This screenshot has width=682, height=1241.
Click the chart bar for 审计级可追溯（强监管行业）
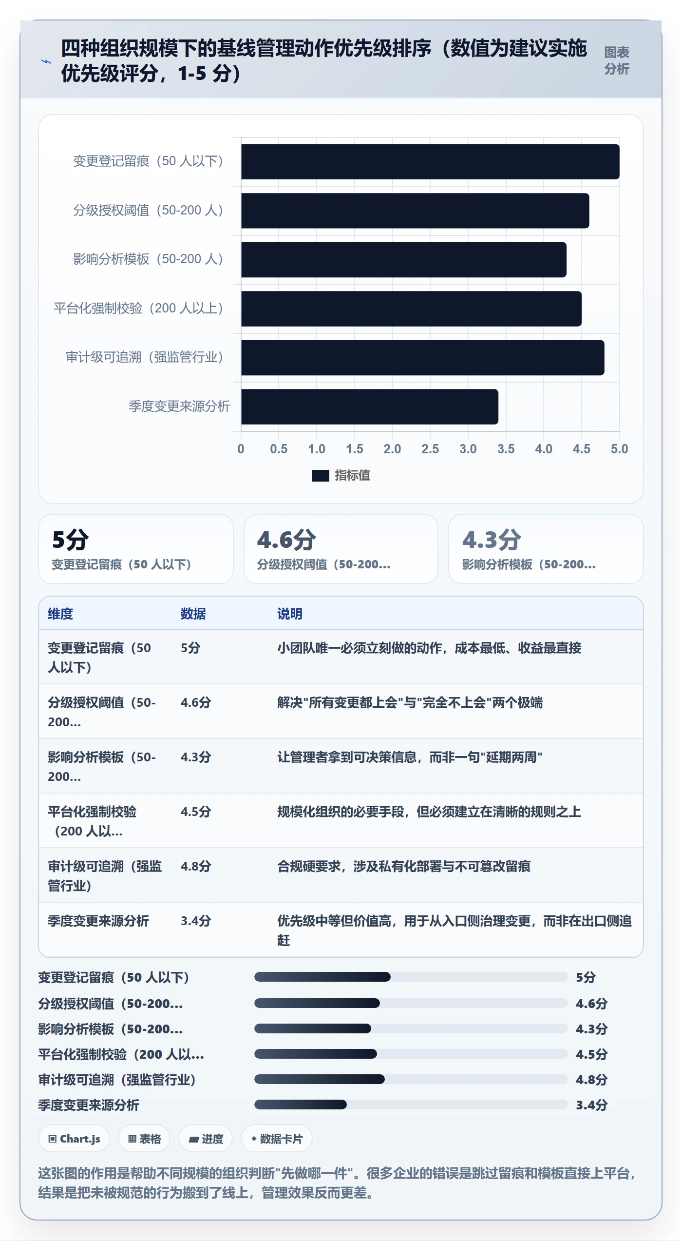423,358
